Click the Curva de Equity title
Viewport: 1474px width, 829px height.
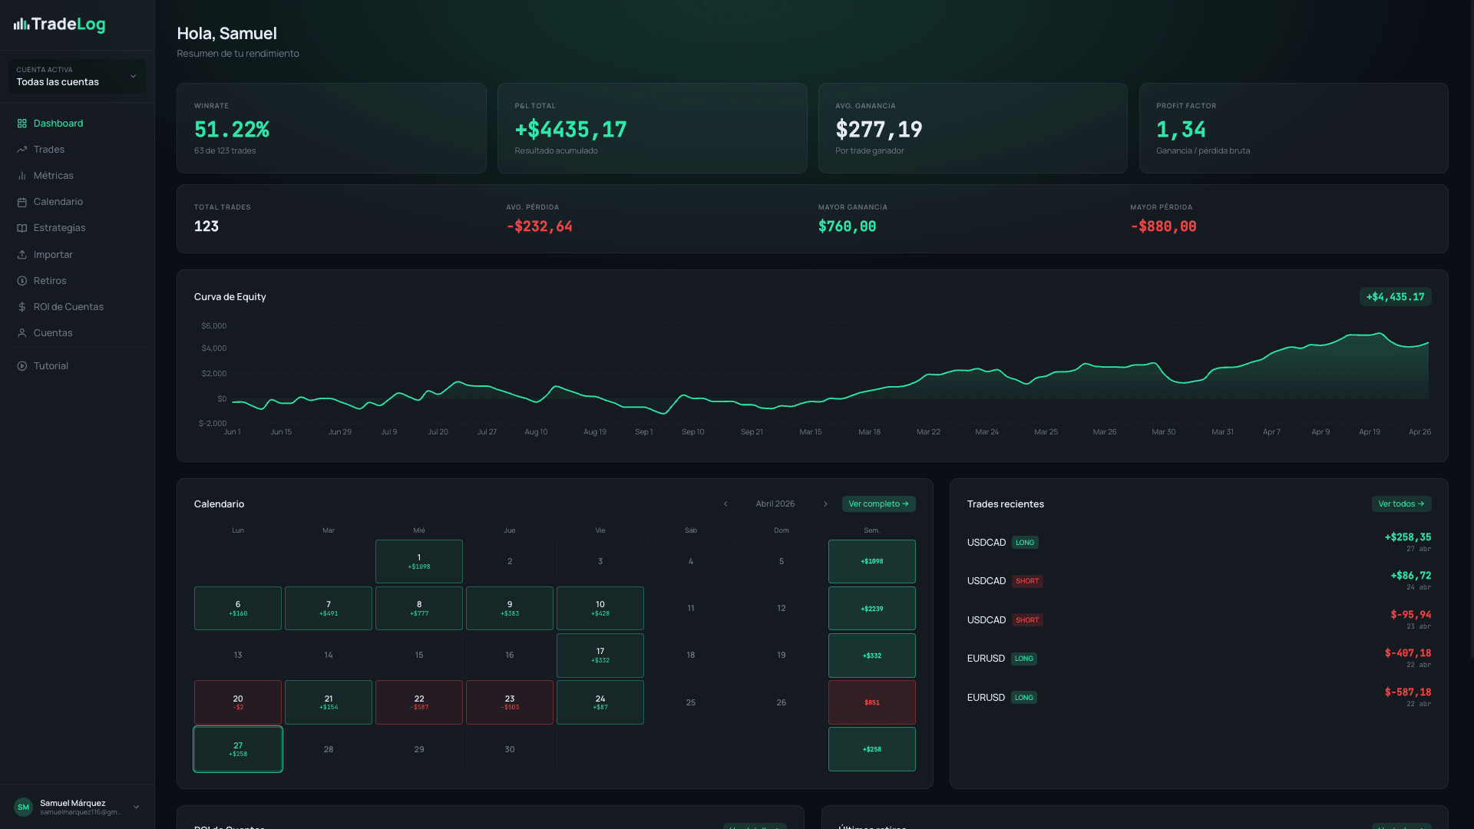[x=230, y=297]
